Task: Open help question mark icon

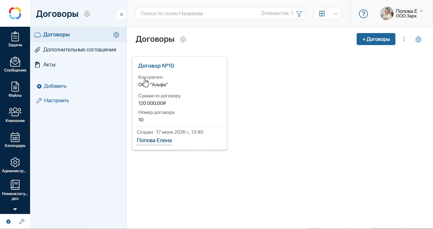Action: coord(364,14)
